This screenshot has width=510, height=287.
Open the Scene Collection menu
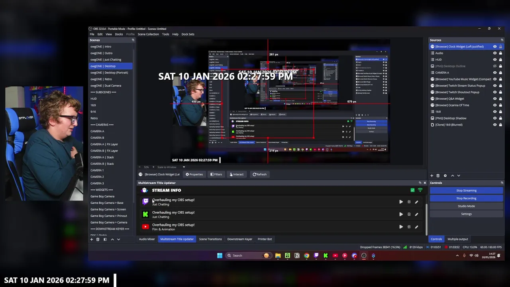[148, 34]
